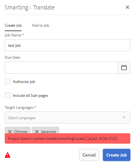The height and width of the screenshot is (165, 135).
Task: Enable the Authorize job checkbox
Action: [8, 81]
